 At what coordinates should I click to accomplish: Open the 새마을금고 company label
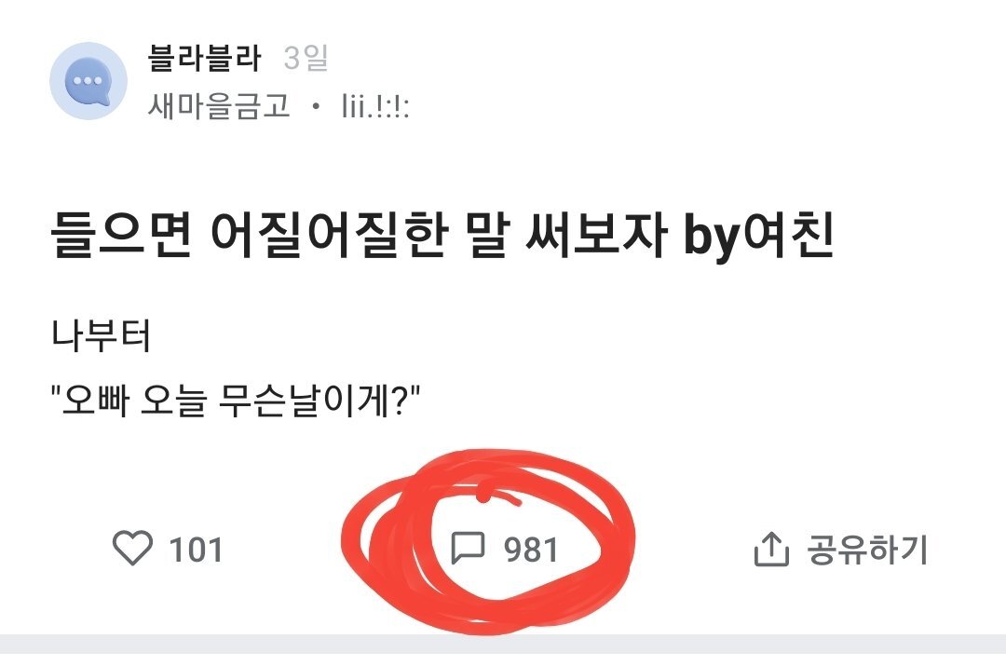pyautogui.click(x=220, y=105)
